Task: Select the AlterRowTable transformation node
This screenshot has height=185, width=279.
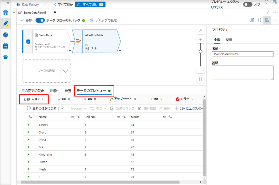Action: [x=96, y=41]
